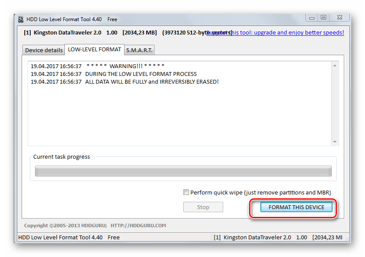This screenshot has width=365, height=257.
Task: Switch to the Device details tab
Action: click(44, 50)
